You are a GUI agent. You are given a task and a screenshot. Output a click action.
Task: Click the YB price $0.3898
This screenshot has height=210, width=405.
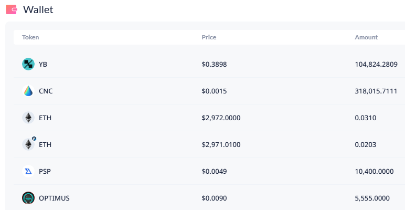[214, 64]
